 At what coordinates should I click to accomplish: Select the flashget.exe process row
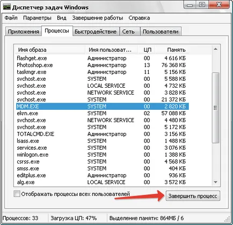pos(103,58)
